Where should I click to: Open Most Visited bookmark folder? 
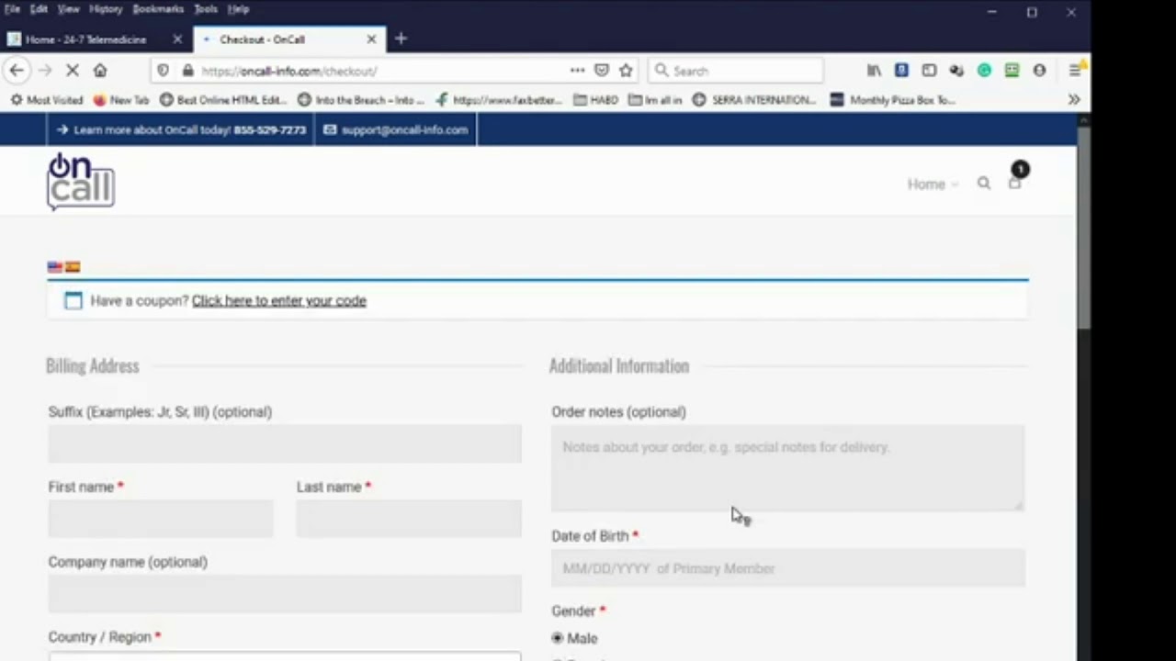tap(46, 100)
